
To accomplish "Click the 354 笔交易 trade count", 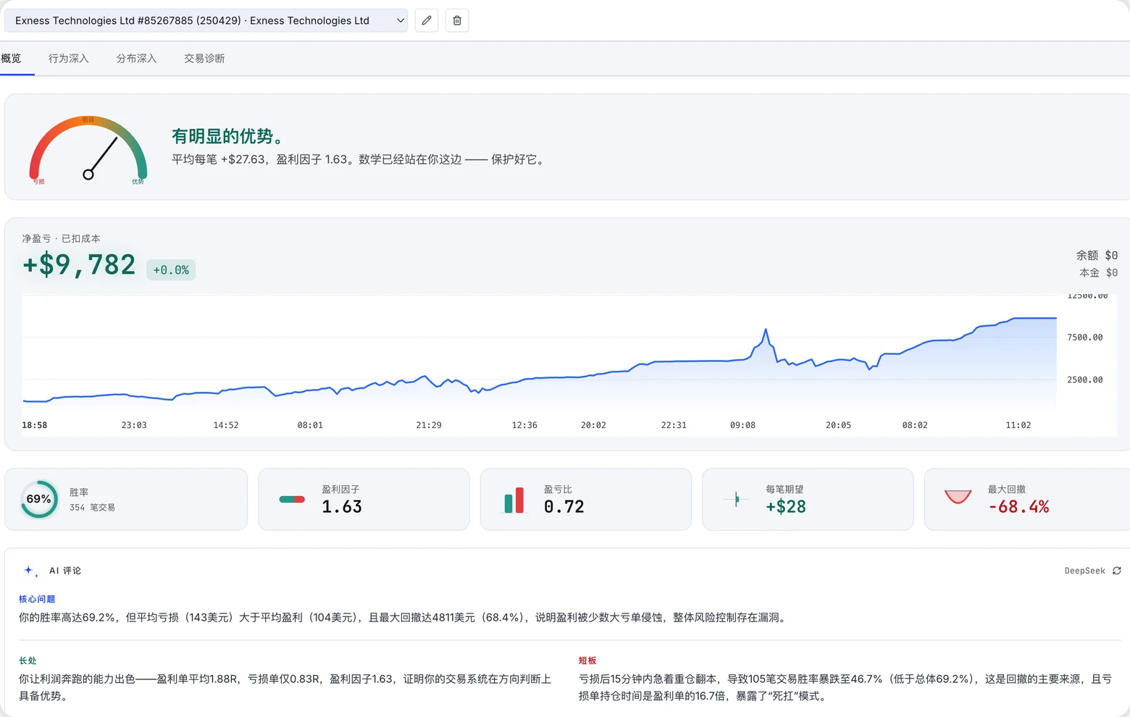I will coord(92,508).
